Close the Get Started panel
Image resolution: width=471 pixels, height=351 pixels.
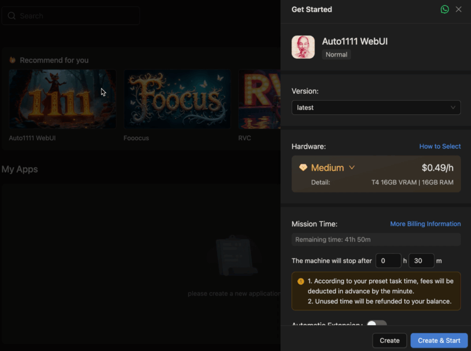click(459, 9)
